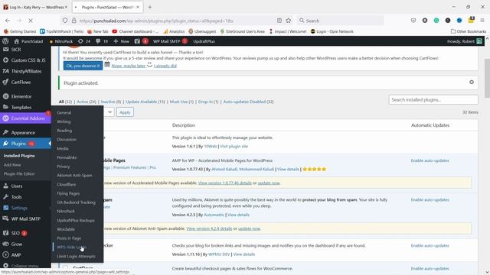Select Reading in Settings submenu
490x275 pixels.
point(64,131)
